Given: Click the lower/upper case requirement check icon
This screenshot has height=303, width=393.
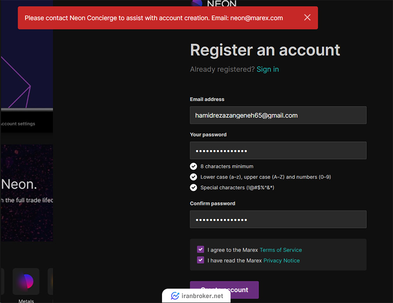Looking at the screenshot, I should pyautogui.click(x=193, y=177).
